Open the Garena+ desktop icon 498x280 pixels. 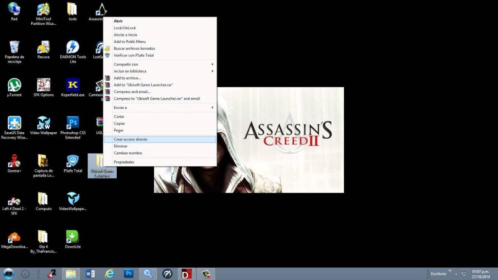[14, 162]
